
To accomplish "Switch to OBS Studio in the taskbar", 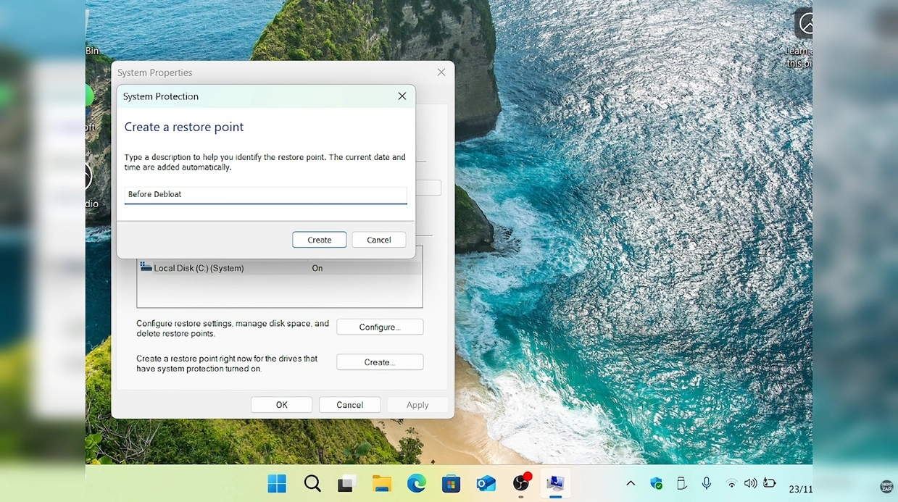I will (x=520, y=483).
